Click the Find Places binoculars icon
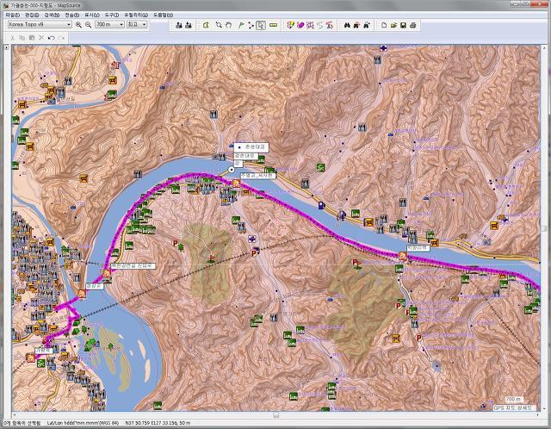The width and height of the screenshot is (551, 429). tap(347, 25)
